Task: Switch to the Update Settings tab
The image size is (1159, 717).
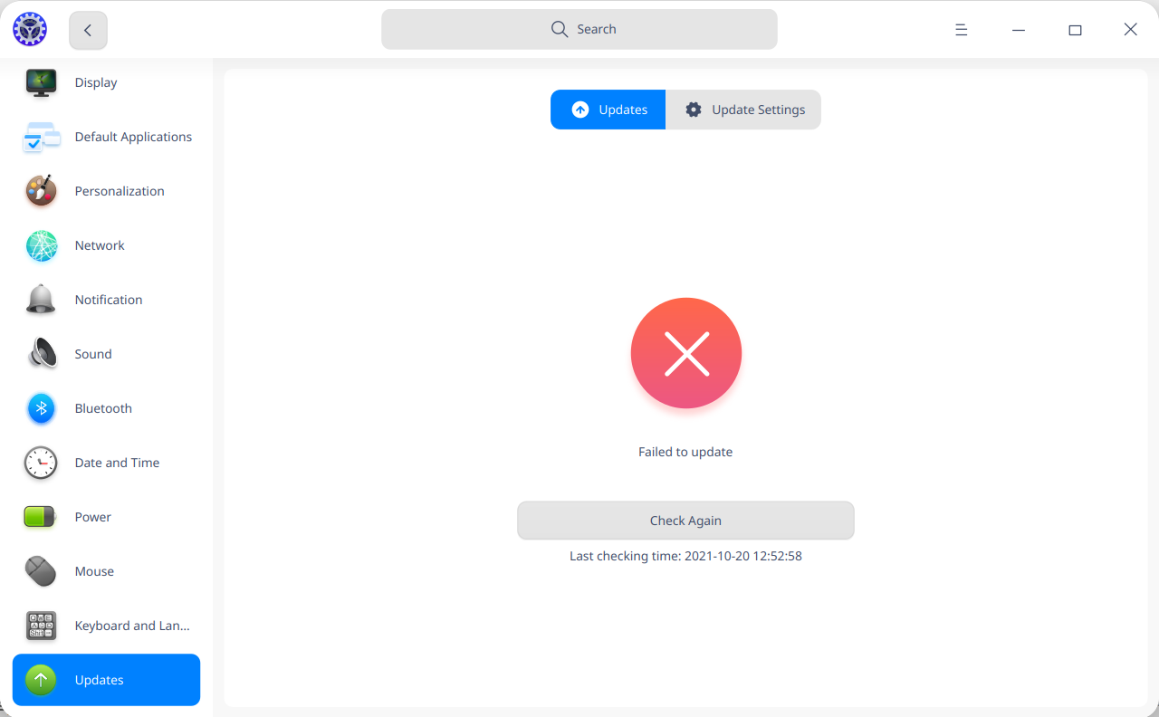Action: [x=743, y=110]
